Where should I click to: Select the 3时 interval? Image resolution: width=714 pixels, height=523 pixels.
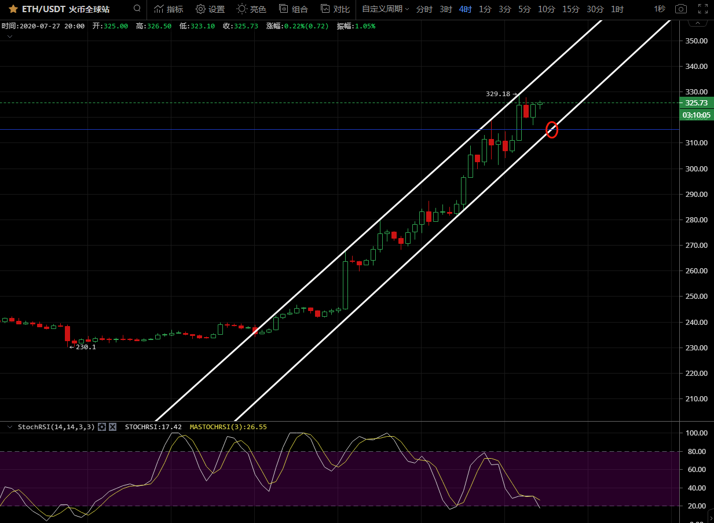(445, 9)
